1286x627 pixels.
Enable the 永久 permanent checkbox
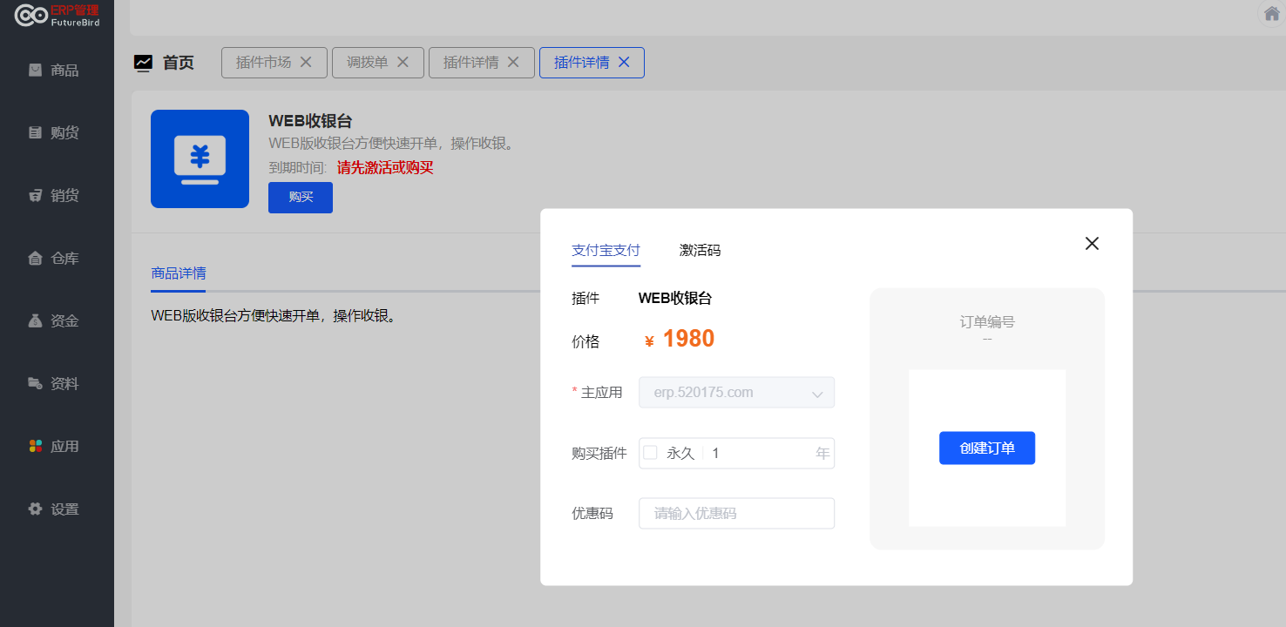(650, 453)
